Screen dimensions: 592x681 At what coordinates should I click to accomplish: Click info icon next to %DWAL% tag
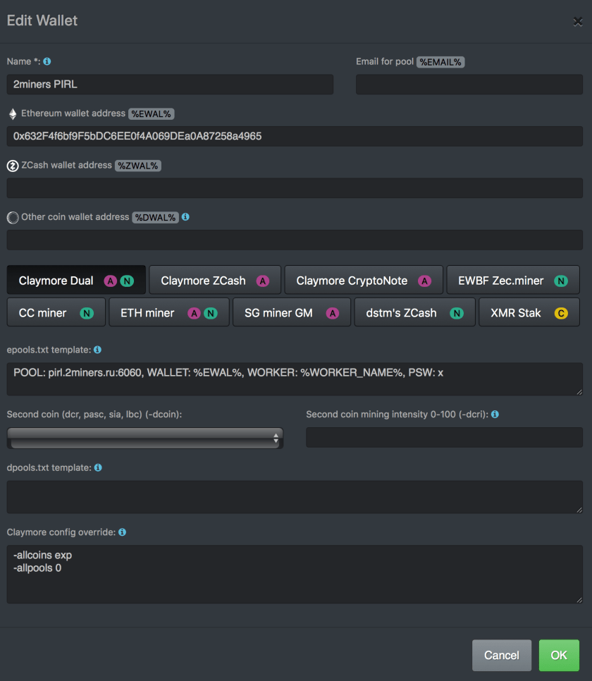coord(185,216)
